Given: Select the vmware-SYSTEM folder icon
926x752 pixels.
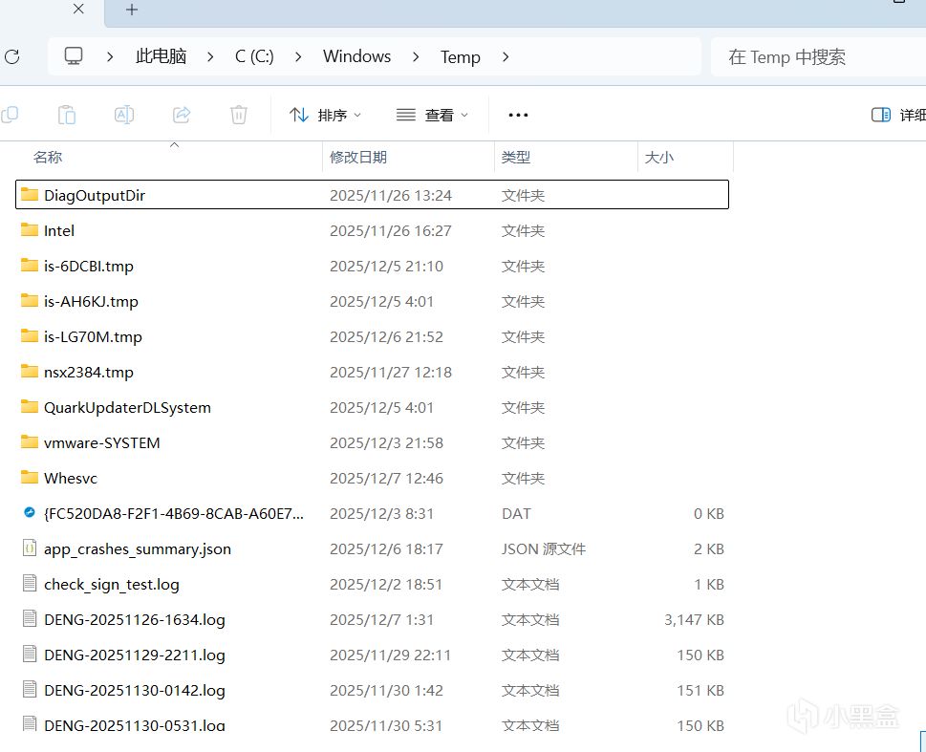Looking at the screenshot, I should point(30,441).
